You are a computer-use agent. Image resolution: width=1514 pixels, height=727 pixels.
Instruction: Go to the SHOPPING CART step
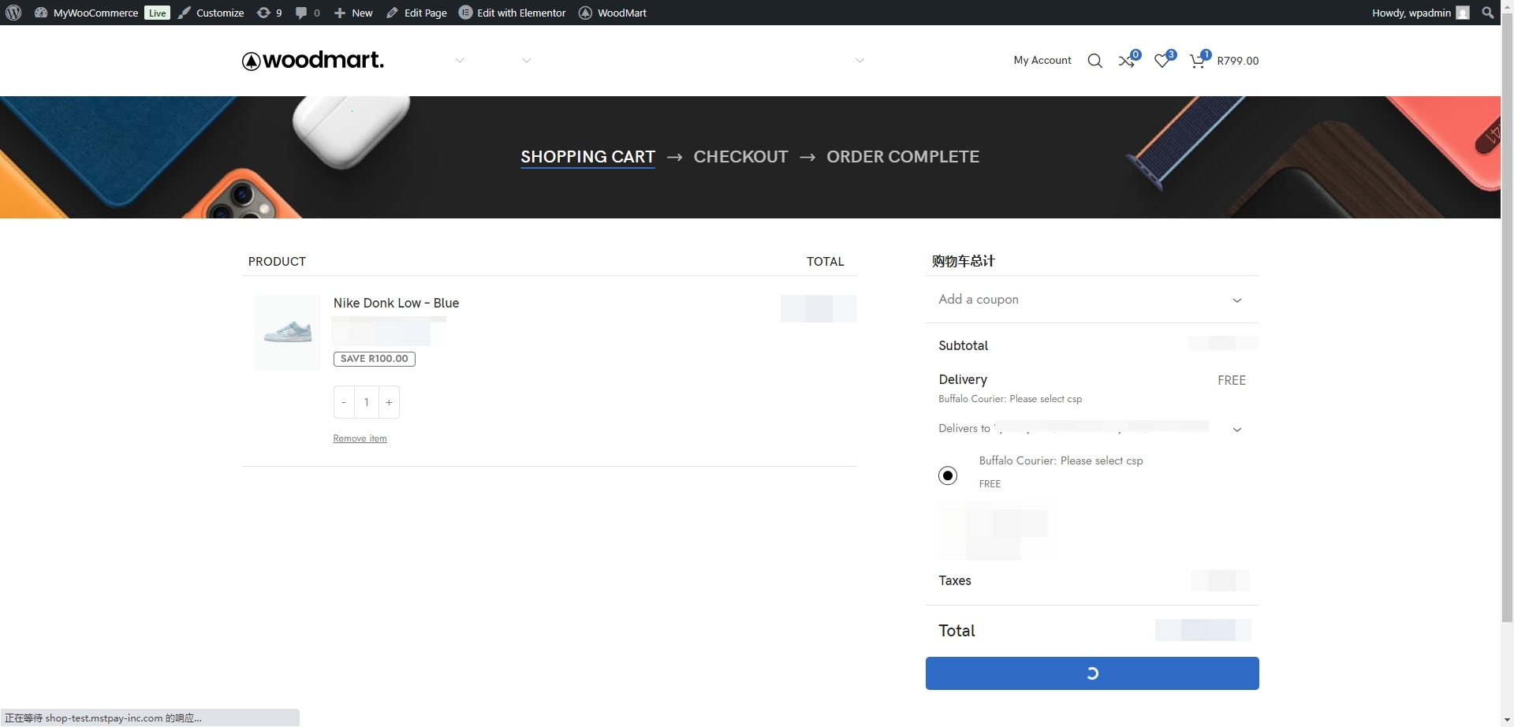coord(587,156)
